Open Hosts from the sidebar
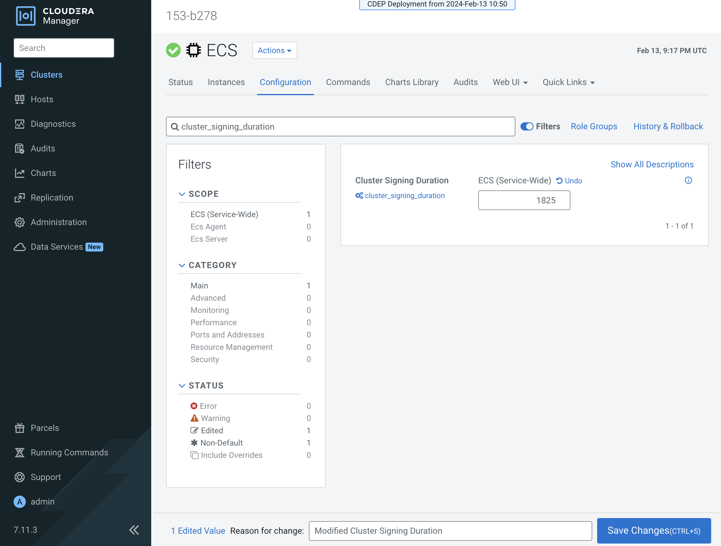Image resolution: width=721 pixels, height=546 pixels. click(42, 99)
